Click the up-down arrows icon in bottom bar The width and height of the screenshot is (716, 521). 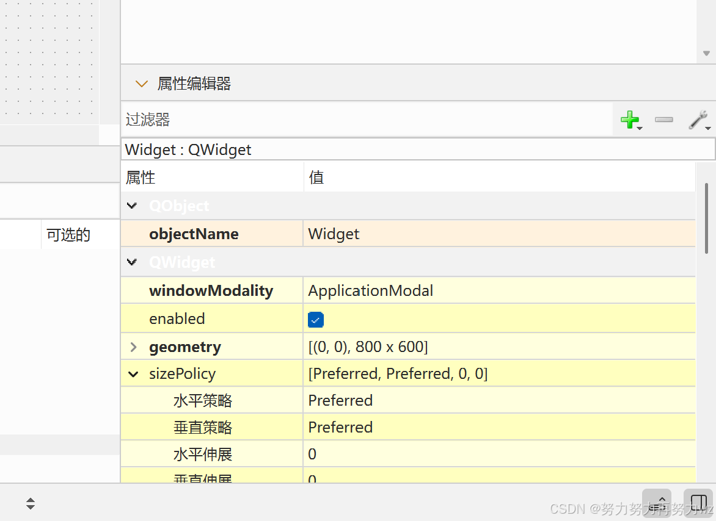(x=30, y=503)
